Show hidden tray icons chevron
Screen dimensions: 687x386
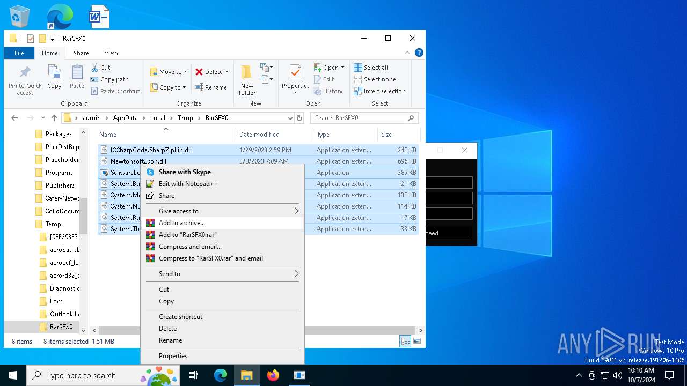point(579,375)
